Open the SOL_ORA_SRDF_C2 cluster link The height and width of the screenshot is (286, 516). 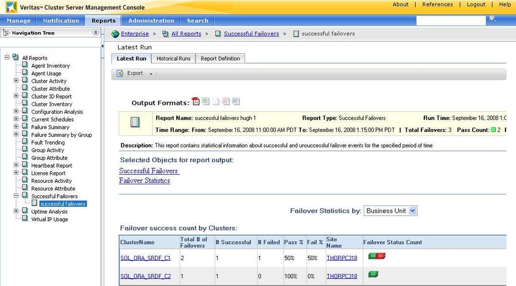tap(146, 276)
